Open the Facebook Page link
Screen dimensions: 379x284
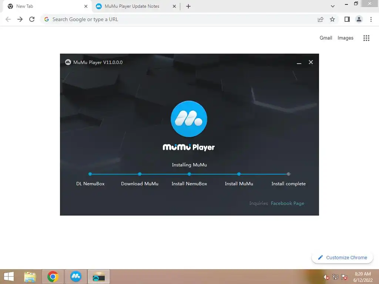287,203
